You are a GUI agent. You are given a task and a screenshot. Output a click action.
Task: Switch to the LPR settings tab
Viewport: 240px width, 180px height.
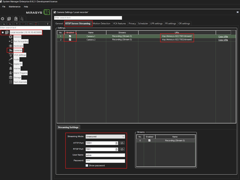coord(156,23)
